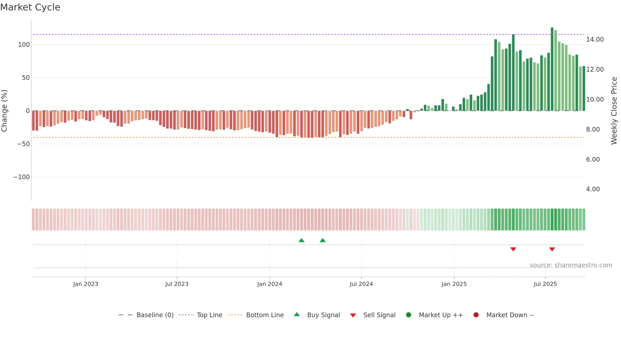Click the second buy signal marker before Jul 2024
621x349 pixels.
coord(323,240)
